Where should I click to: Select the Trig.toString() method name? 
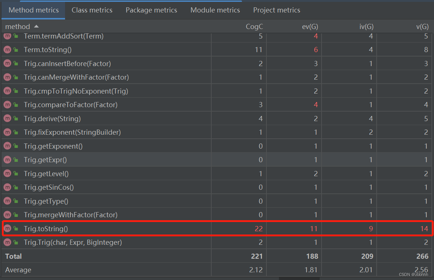46,229
